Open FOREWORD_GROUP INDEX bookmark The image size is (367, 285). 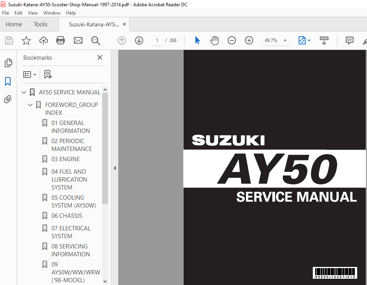tap(72, 108)
